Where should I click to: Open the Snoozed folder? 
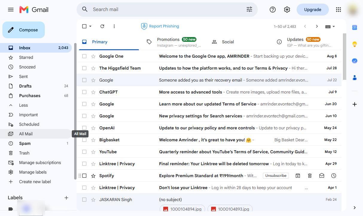click(x=36, y=67)
